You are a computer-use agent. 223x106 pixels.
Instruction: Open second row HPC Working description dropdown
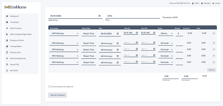point(64,43)
